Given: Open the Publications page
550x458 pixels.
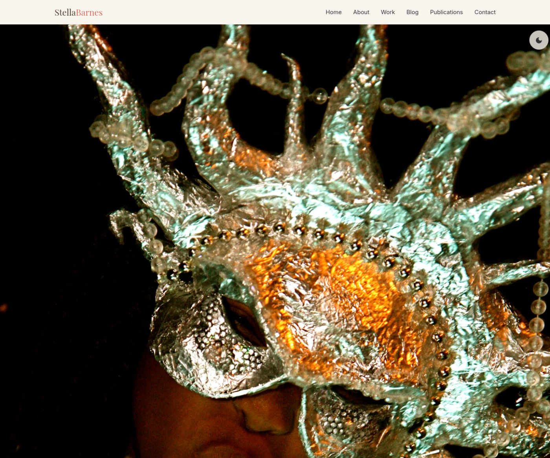Looking at the screenshot, I should tap(446, 12).
